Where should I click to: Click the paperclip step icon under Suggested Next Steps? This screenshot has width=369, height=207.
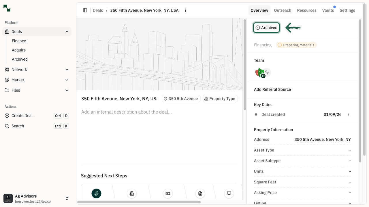[x=96, y=193]
